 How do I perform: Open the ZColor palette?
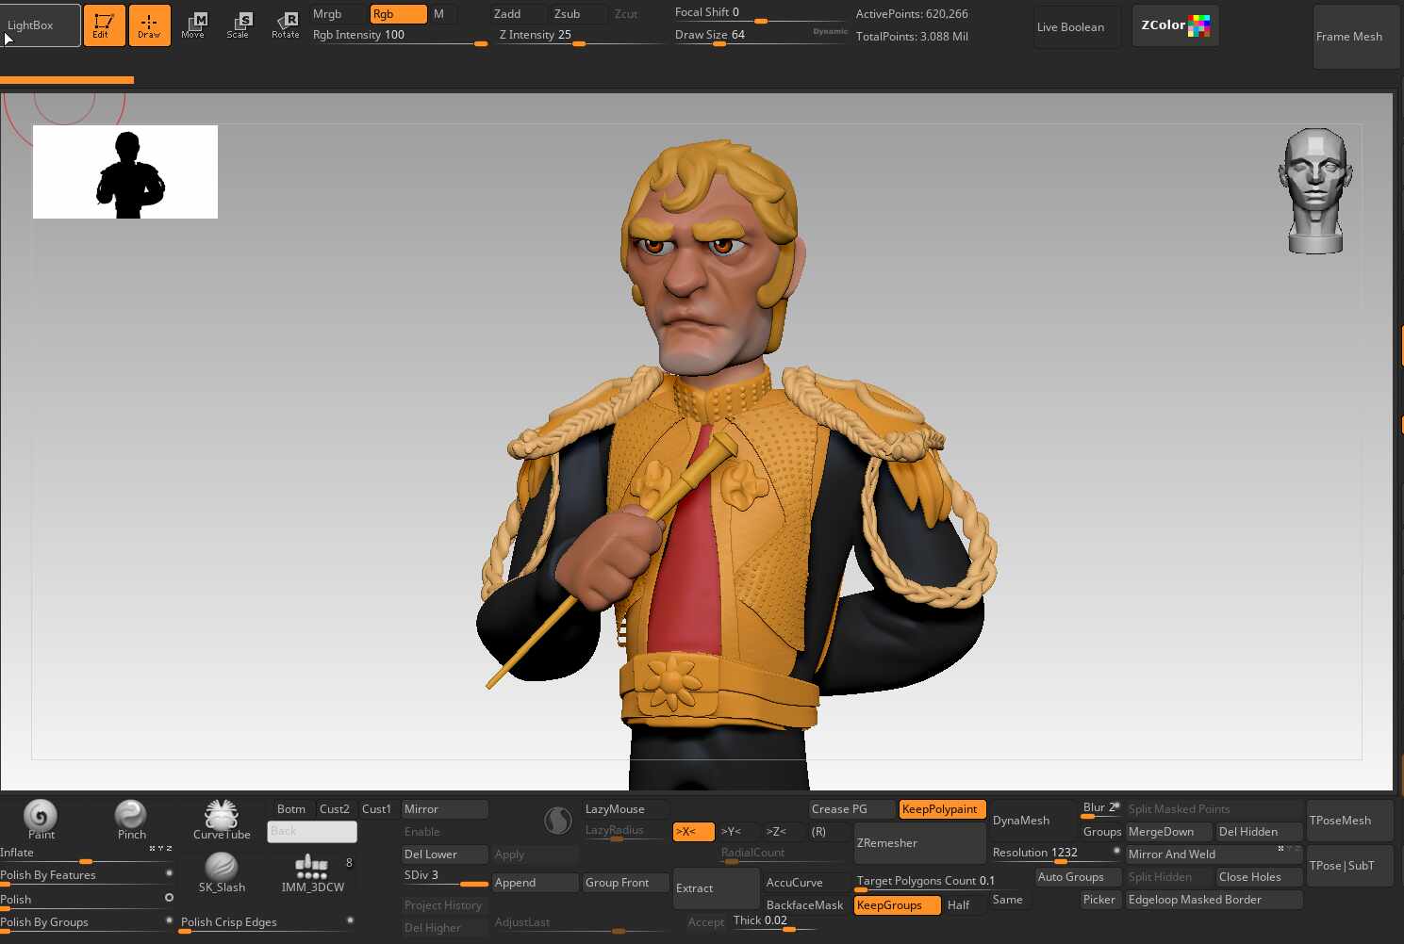pos(1175,25)
